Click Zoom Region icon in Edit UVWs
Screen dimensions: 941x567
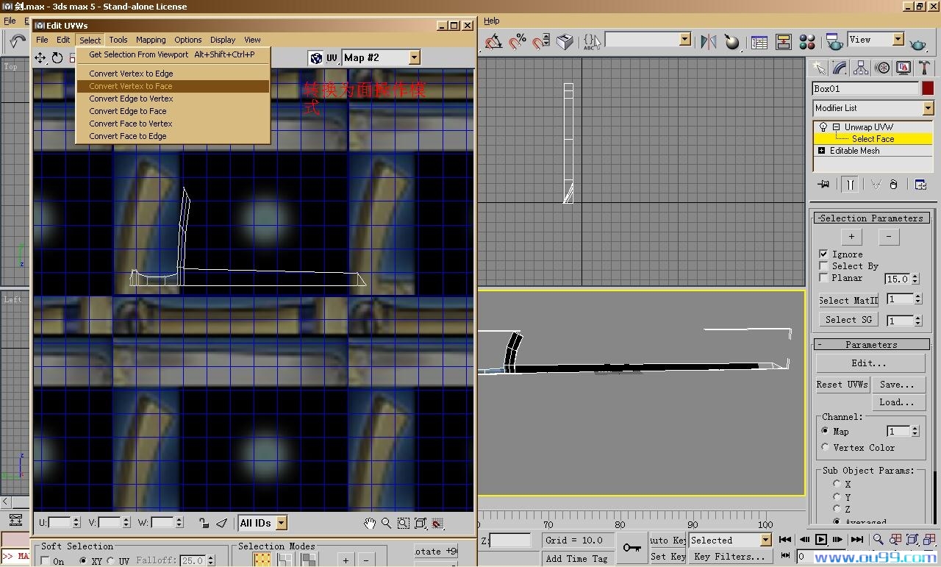pos(404,523)
